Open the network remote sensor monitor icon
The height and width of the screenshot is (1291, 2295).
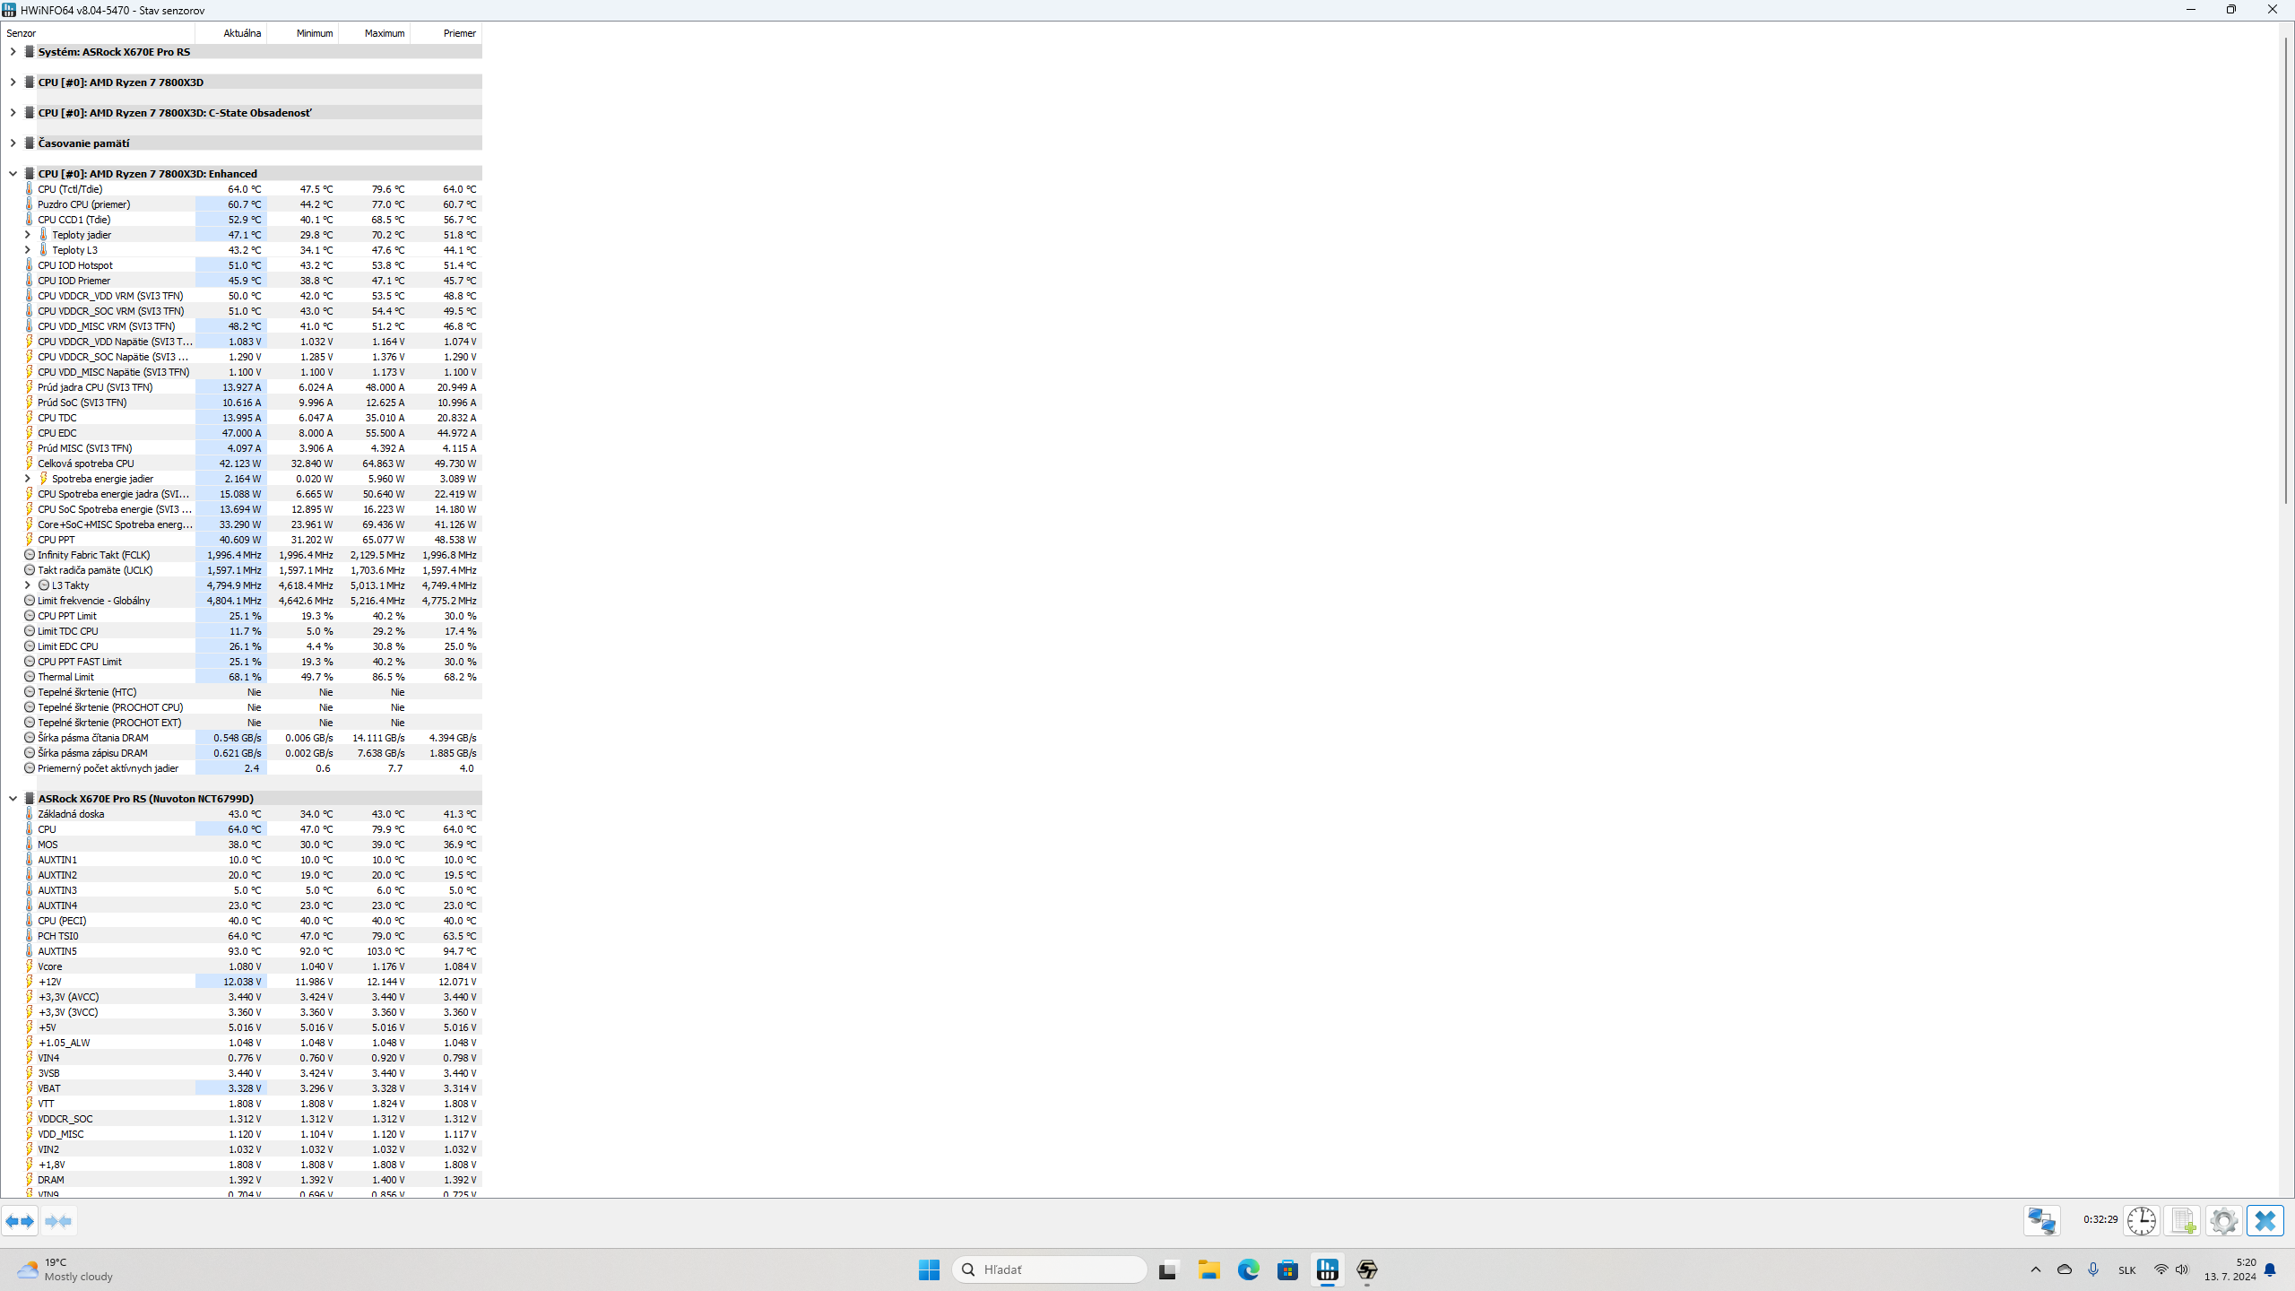pyautogui.click(x=2042, y=1221)
